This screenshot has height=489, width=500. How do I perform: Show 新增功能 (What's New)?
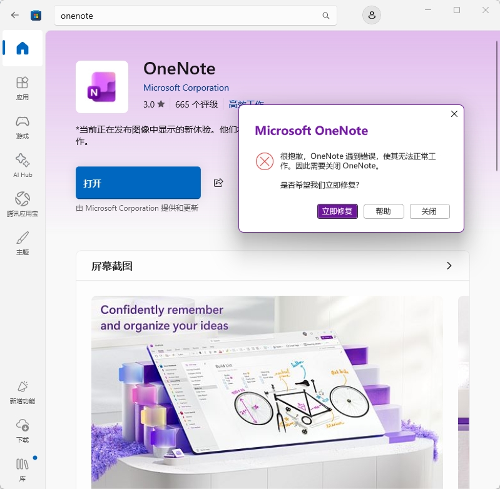[x=23, y=393]
